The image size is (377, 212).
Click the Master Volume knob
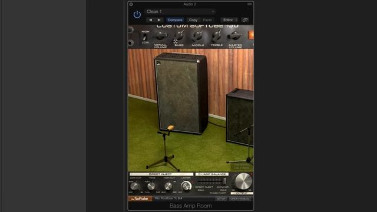[x=235, y=36]
